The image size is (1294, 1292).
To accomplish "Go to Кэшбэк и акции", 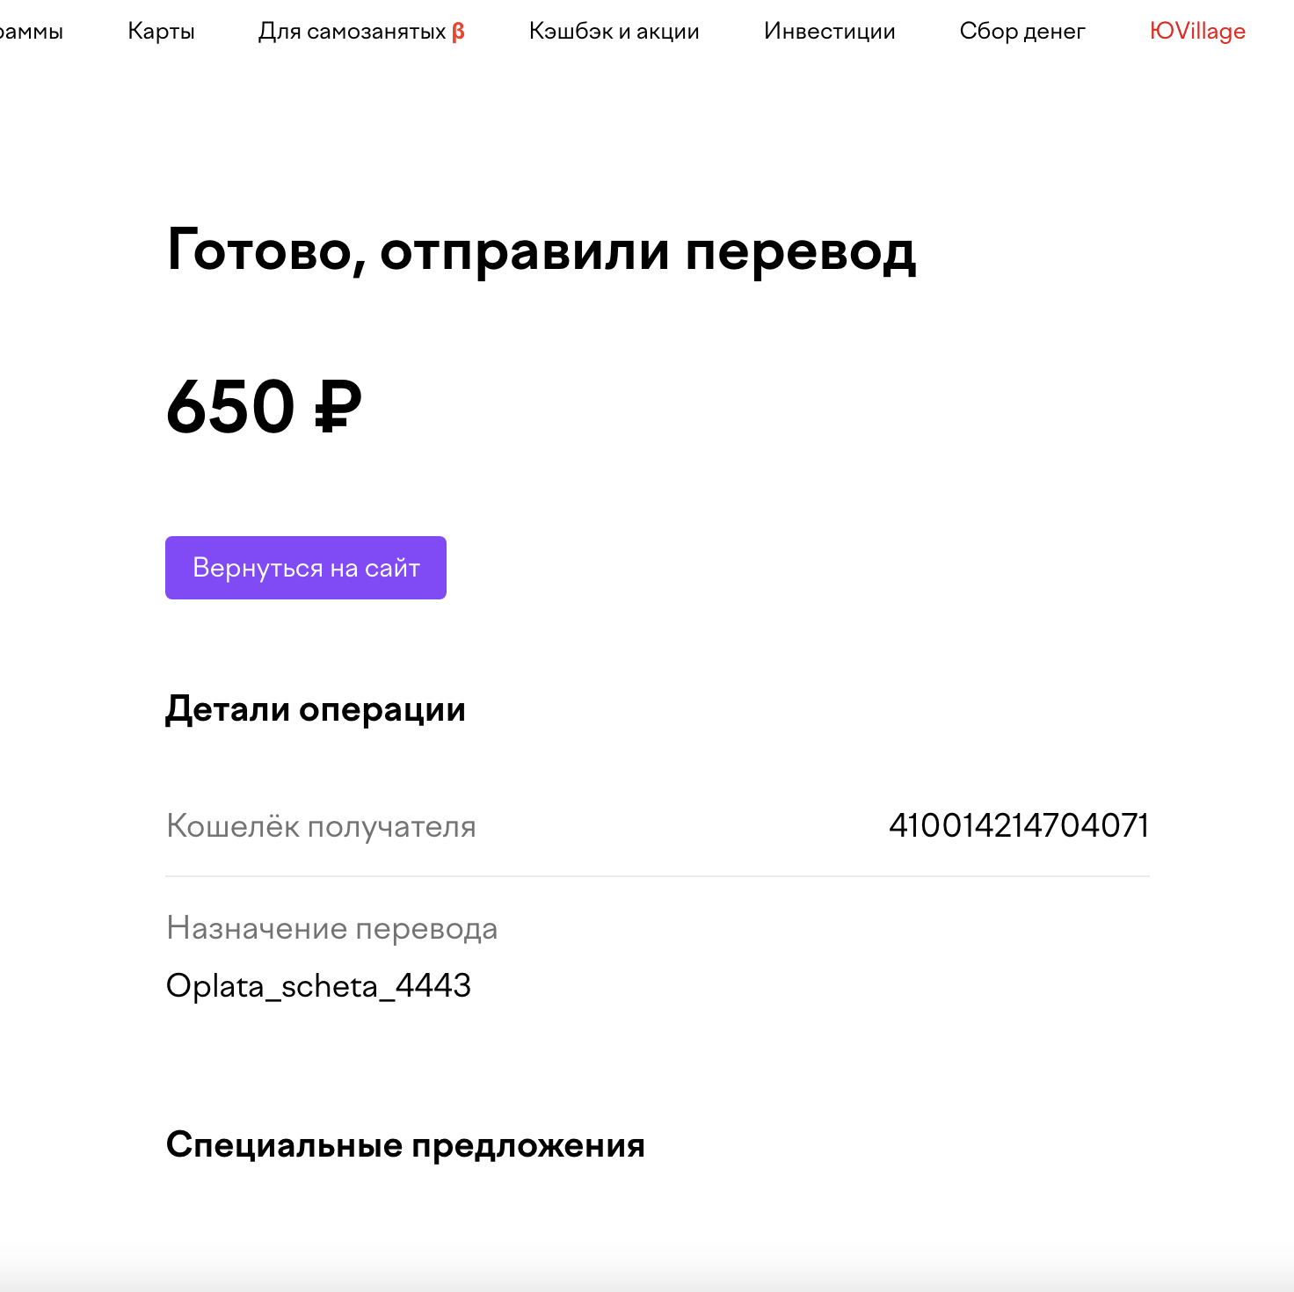I will pyautogui.click(x=614, y=32).
